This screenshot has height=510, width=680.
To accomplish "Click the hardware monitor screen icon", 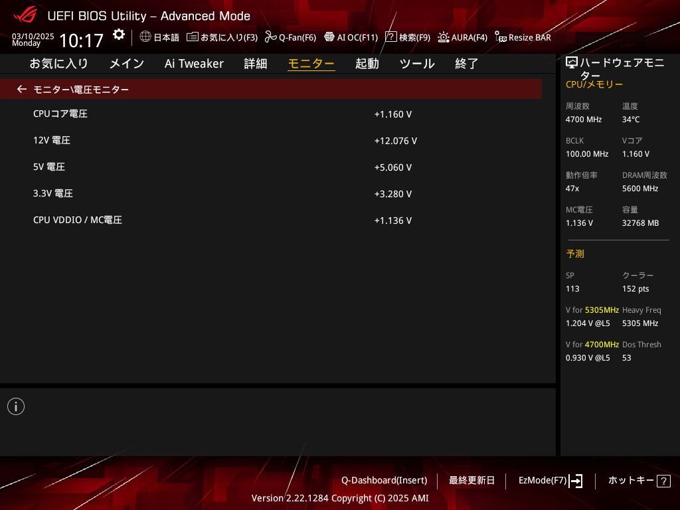I will point(572,63).
